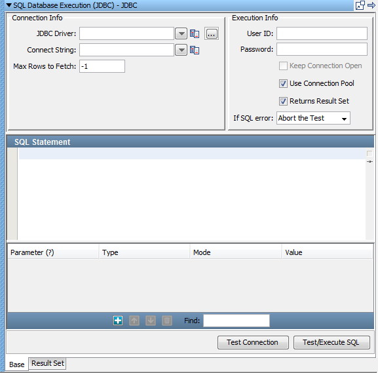
Task: Click the Test Connection button
Action: 253,342
